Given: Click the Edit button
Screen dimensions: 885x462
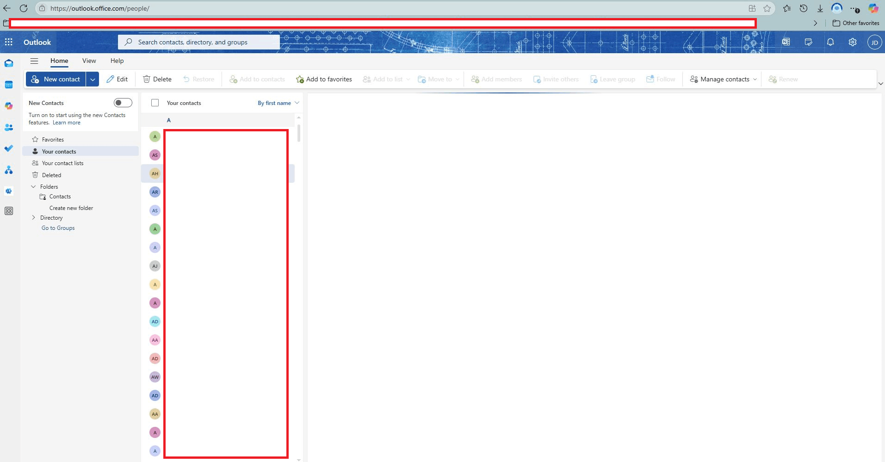Looking at the screenshot, I should [117, 79].
